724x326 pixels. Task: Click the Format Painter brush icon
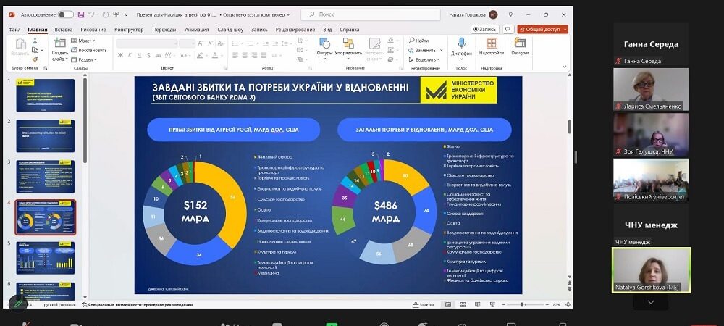[35, 59]
